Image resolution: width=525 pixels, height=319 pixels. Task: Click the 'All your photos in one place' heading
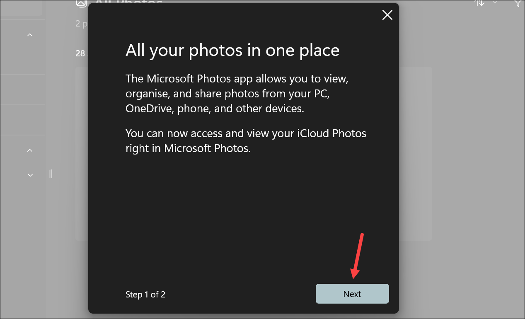[x=232, y=51]
